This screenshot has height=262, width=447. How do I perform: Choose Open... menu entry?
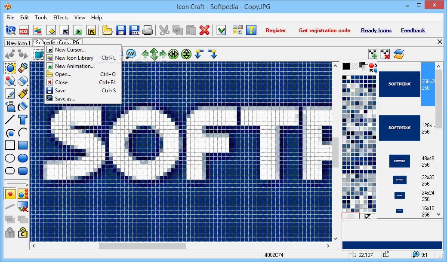point(83,74)
